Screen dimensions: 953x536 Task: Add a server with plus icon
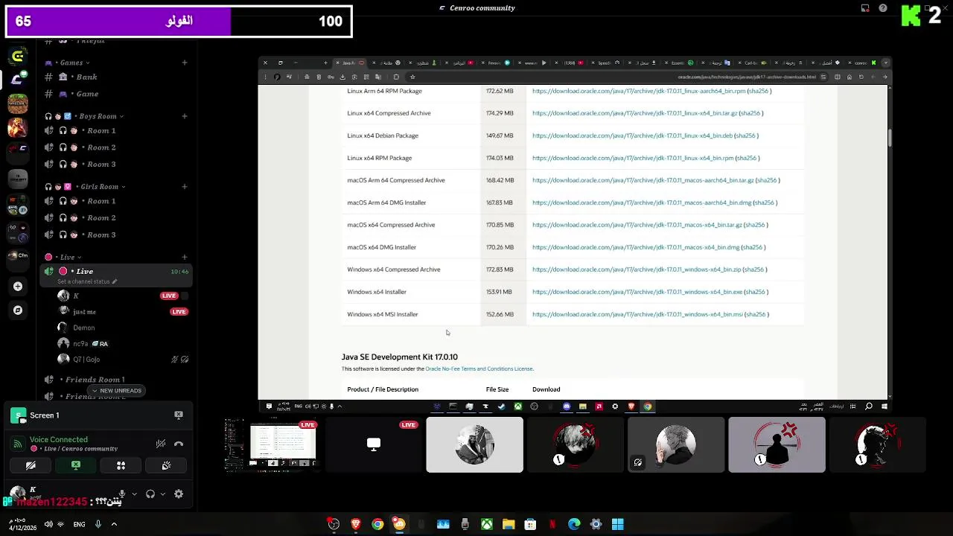18,286
